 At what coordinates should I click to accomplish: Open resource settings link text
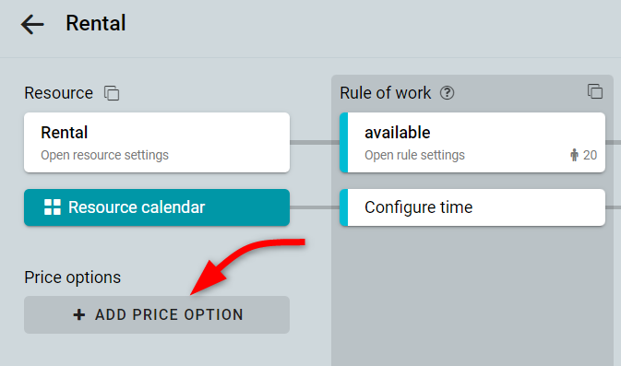pyautogui.click(x=104, y=155)
